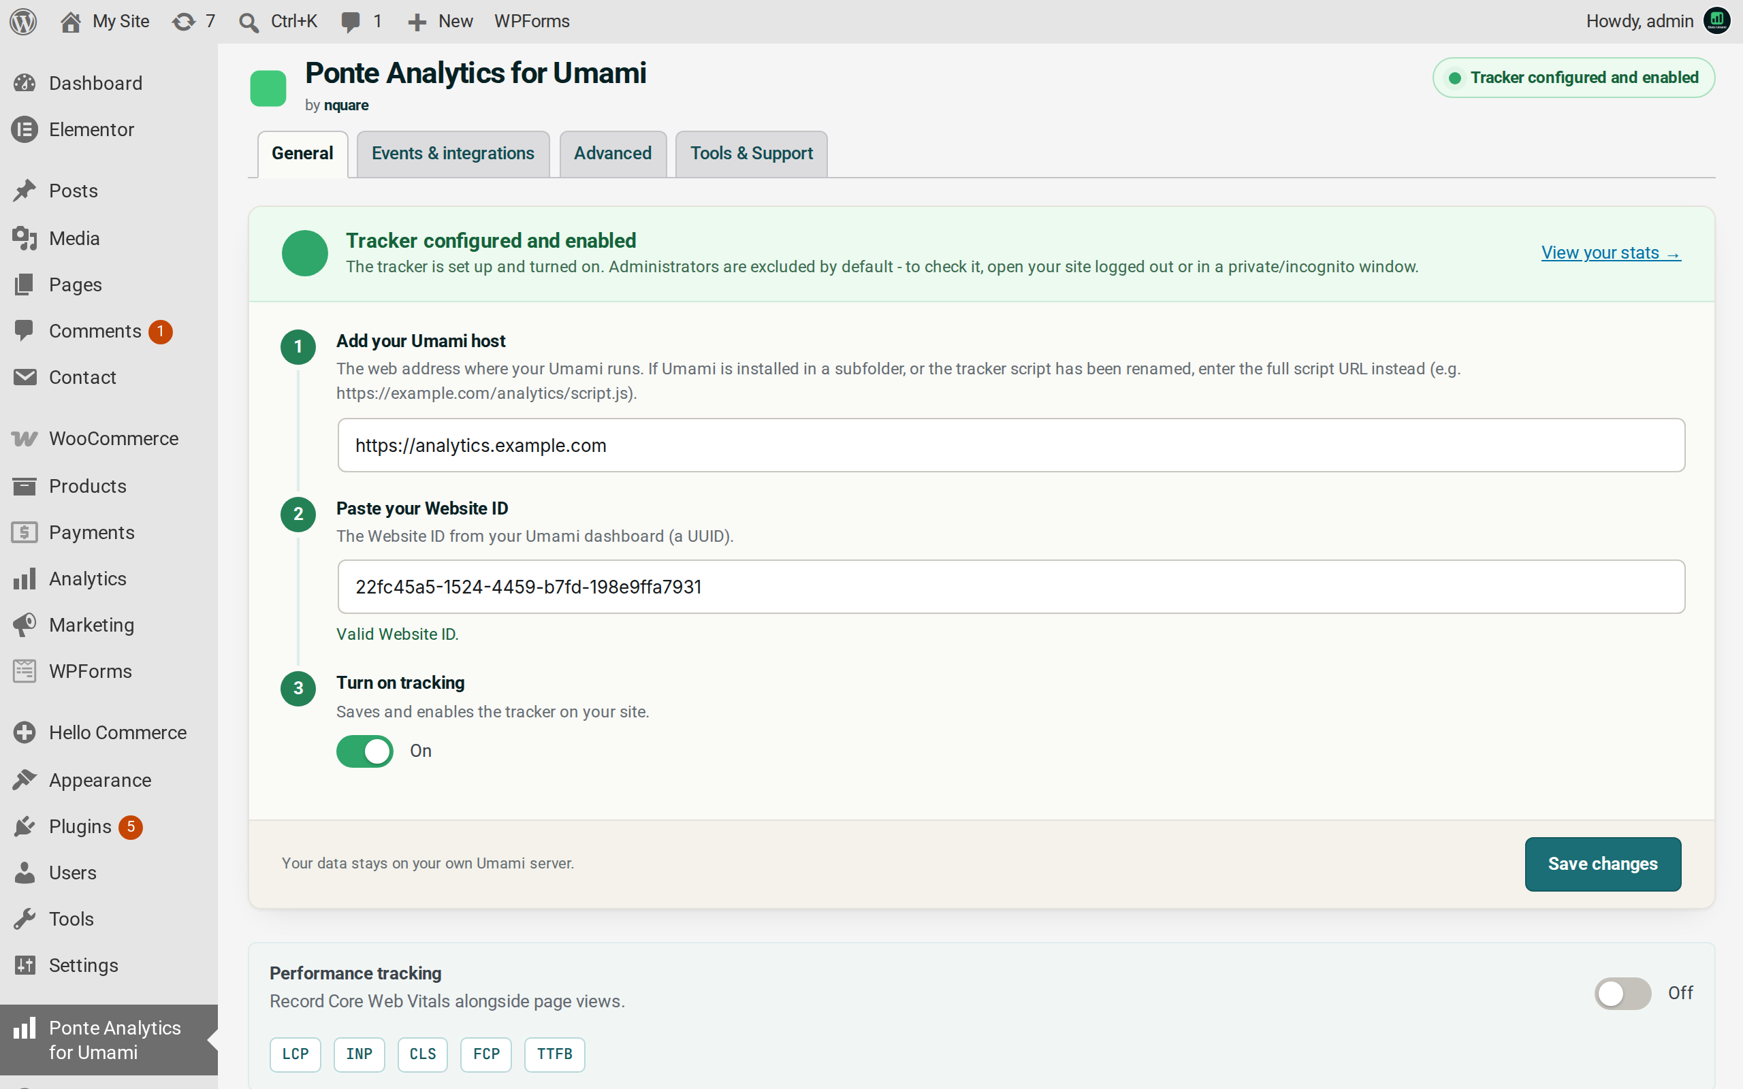Click the Pages icon in sidebar
This screenshot has height=1089, width=1743.
[25, 285]
